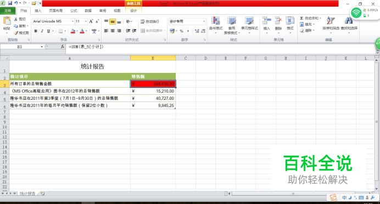Open Format as Table (套用表格格式)
380x204 pixels.
231,25
